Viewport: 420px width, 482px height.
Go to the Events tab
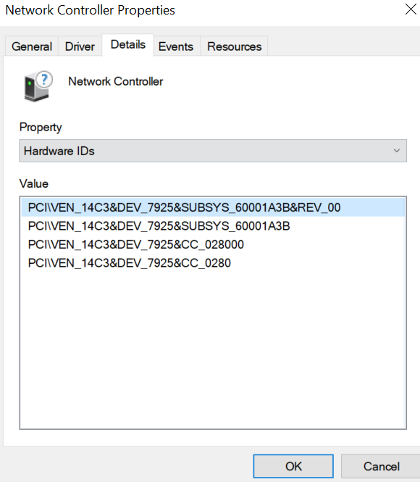pos(176,46)
